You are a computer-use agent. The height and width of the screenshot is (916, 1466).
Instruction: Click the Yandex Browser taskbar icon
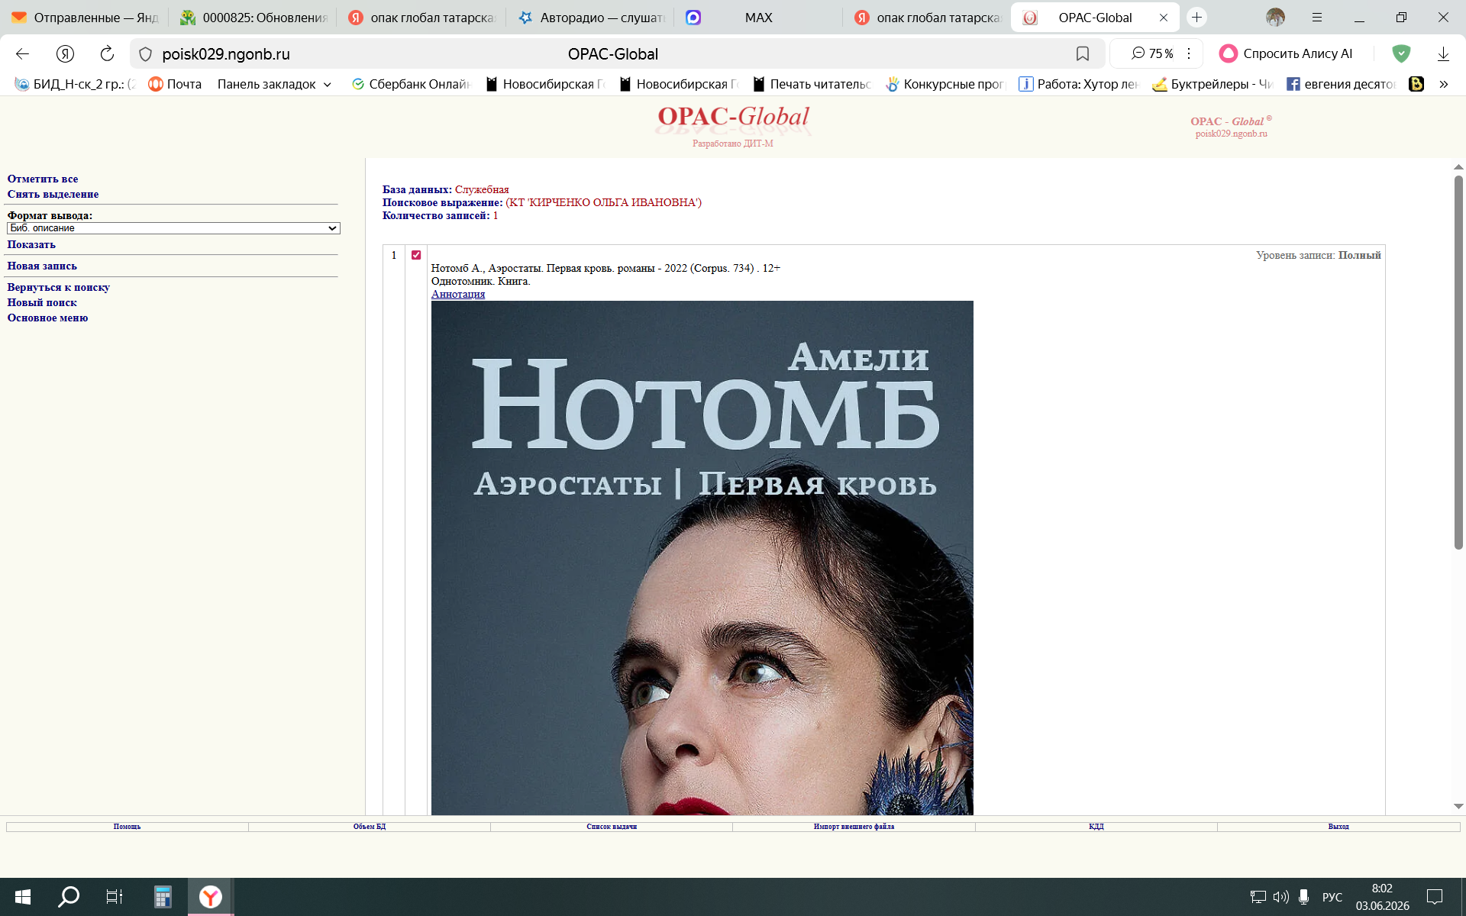[211, 897]
